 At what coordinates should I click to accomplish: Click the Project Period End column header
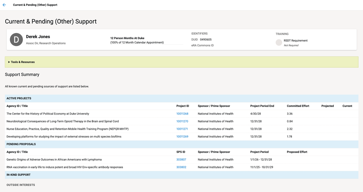(x=262, y=106)
